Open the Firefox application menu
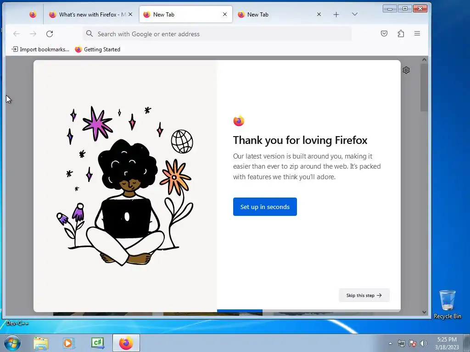The width and height of the screenshot is (470, 352). pos(417,33)
